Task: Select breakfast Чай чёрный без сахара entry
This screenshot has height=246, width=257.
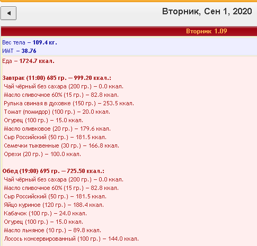Action: click(x=64, y=86)
